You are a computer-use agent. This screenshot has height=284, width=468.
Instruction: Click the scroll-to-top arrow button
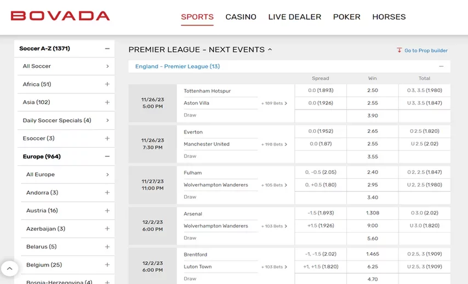(x=9, y=269)
